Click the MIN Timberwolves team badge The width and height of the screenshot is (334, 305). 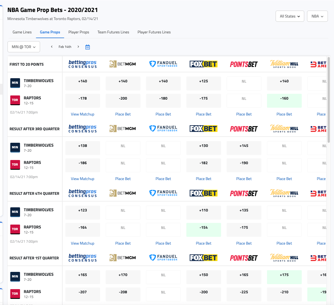[x=15, y=83]
